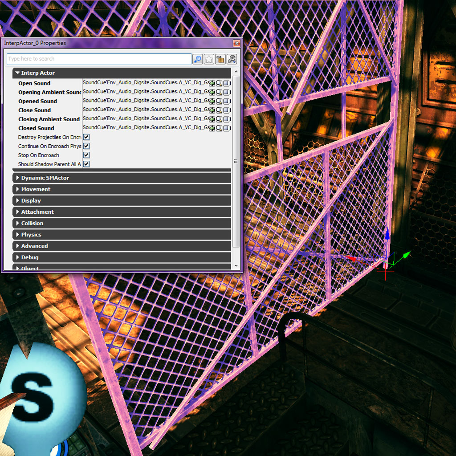
Task: Use selected asset for Open Sound
Action: pyautogui.click(x=212, y=83)
